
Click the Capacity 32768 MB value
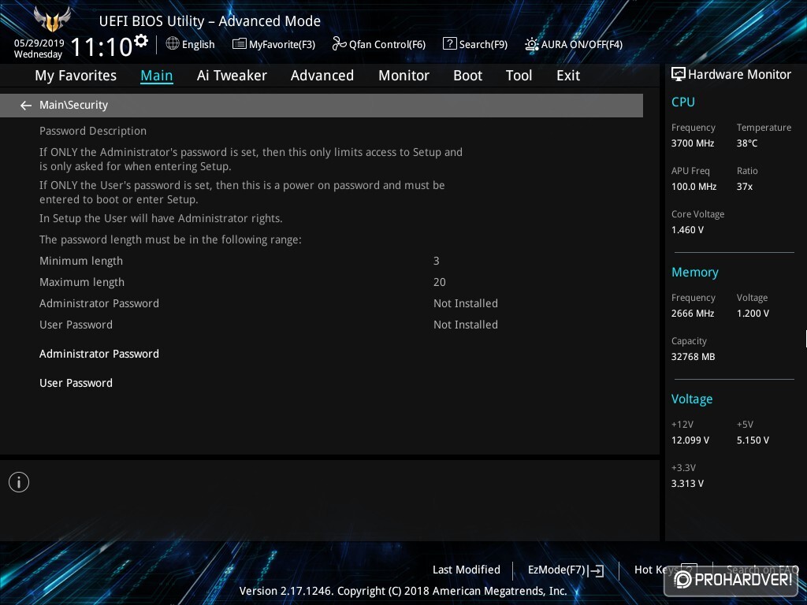[x=694, y=357]
